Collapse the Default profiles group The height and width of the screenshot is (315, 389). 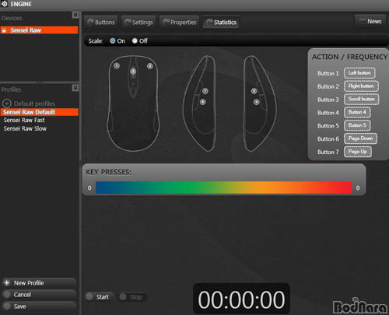pos(7,103)
